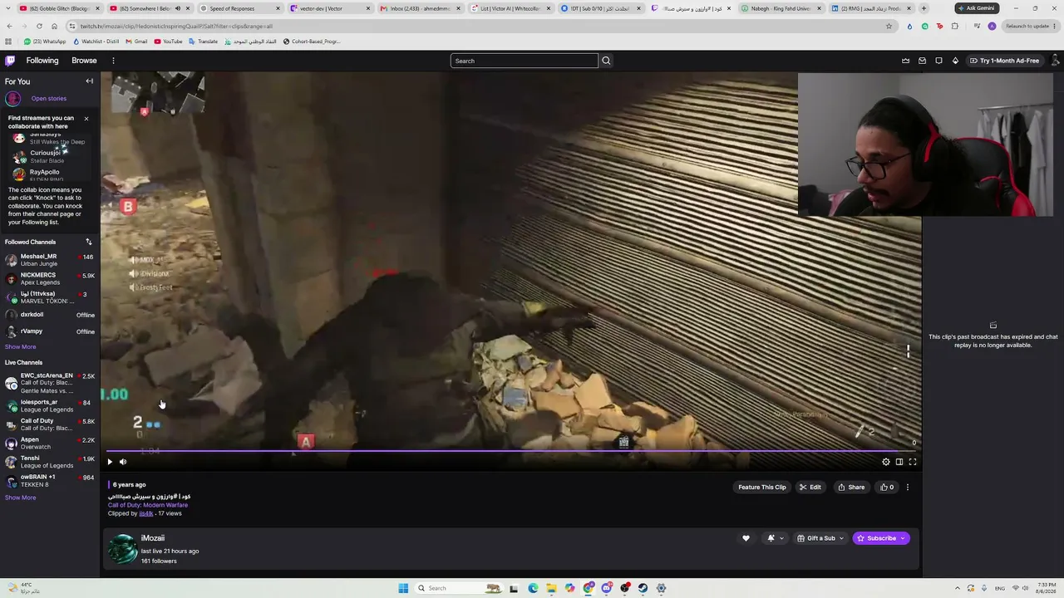This screenshot has width=1064, height=598.
Task: Show more live channels
Action: 21,498
